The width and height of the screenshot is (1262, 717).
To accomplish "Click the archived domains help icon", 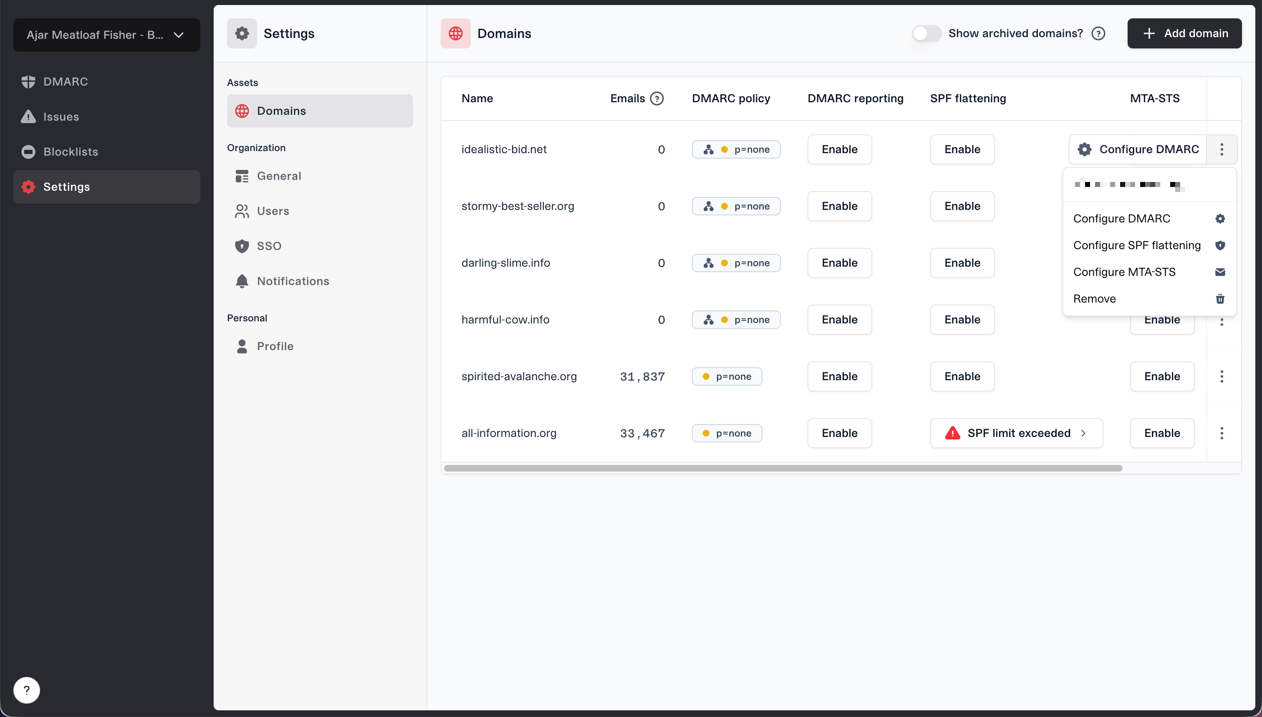I will [x=1098, y=33].
